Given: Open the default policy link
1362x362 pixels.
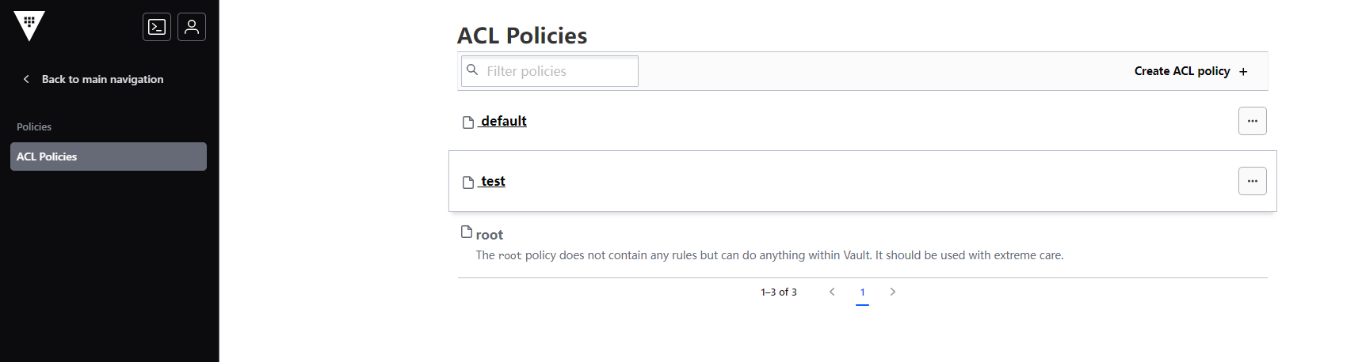Looking at the screenshot, I should [503, 121].
